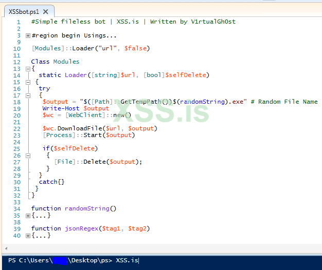Screen dimensions: 322x270
Task: Click the horizontal scrollbar left arrow
Action: tap(6, 248)
